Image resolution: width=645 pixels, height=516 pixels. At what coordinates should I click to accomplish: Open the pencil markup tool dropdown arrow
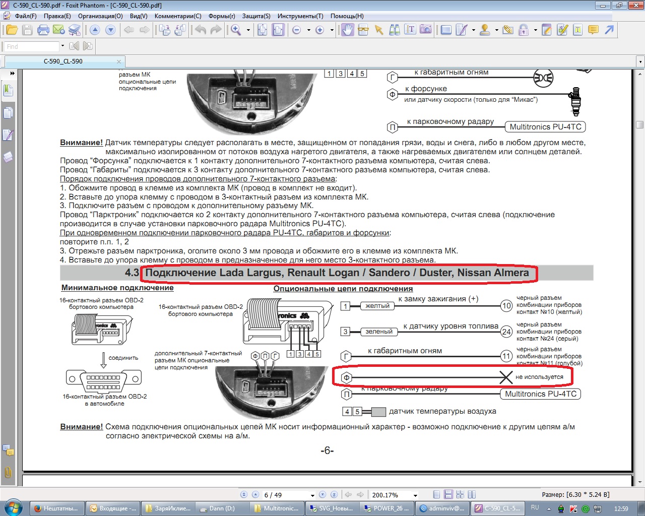click(x=473, y=30)
